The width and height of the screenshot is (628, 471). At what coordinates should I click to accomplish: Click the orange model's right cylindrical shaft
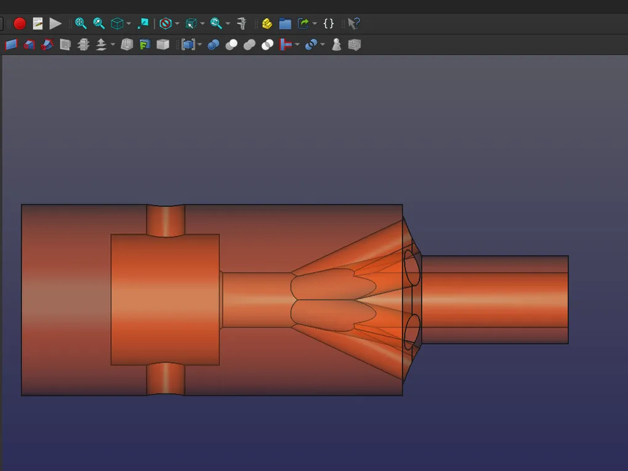tap(494, 300)
